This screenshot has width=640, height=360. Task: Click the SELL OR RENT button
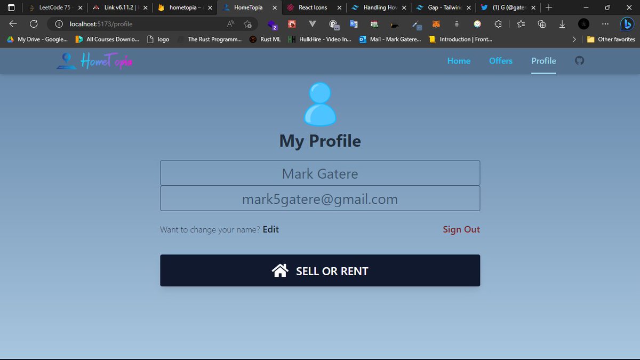click(320, 270)
